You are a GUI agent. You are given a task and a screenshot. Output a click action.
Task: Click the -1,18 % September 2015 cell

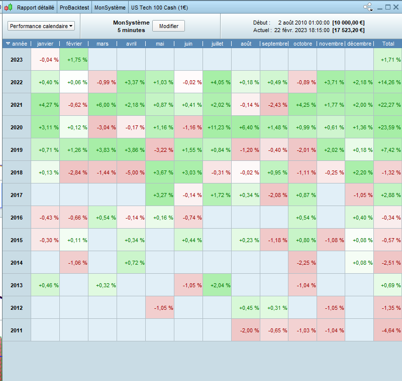274,240
